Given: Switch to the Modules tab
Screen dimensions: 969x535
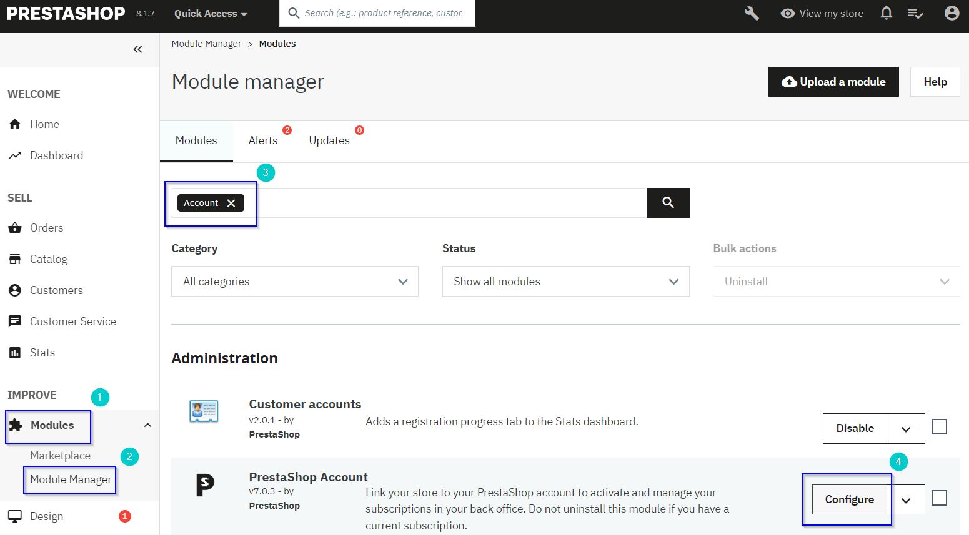Looking at the screenshot, I should click(196, 140).
